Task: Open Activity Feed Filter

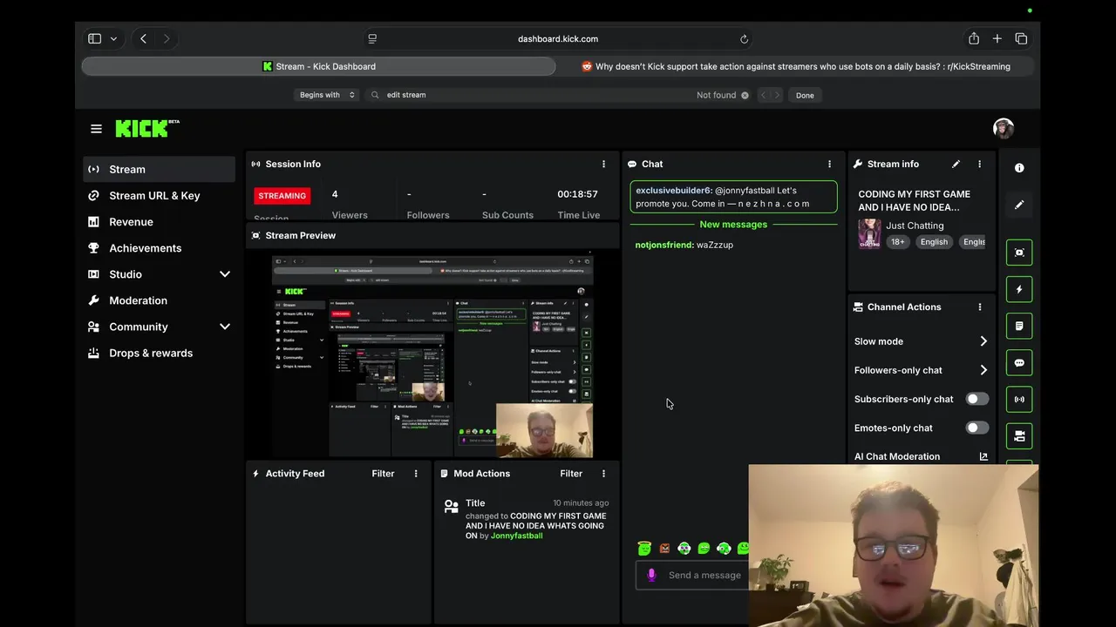Action: pos(383,474)
